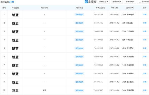
Task: Click the 魅蓝 logo image in row 6
Action: (15, 57)
